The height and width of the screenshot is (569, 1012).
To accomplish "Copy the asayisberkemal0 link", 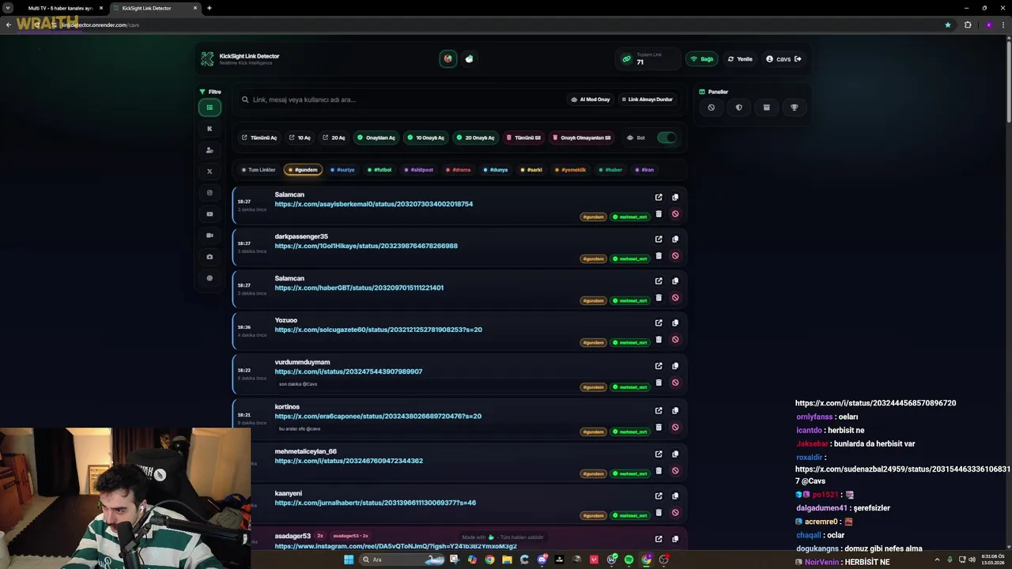I will pos(675,198).
